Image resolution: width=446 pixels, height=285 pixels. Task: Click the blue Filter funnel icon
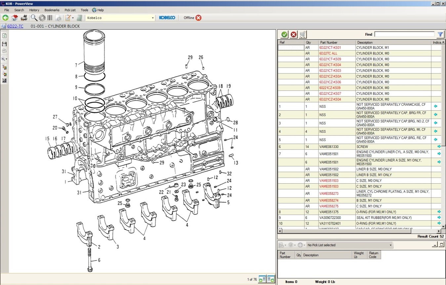[x=440, y=34]
